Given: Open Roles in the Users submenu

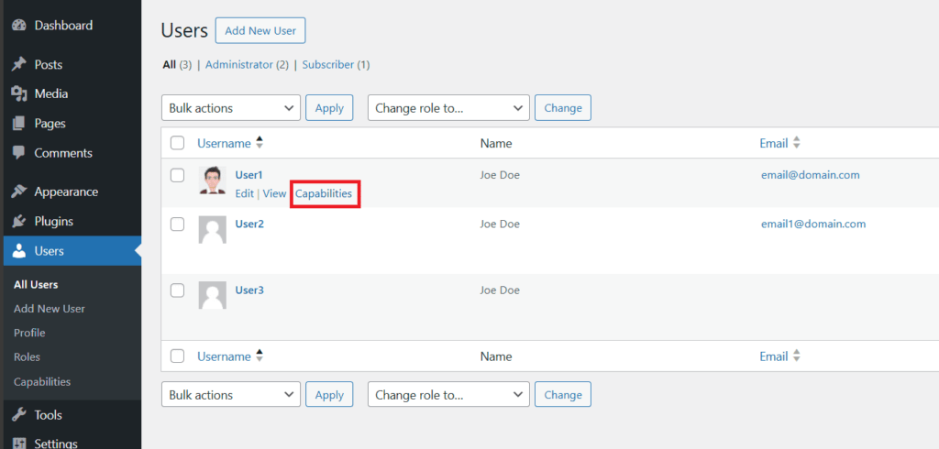Looking at the screenshot, I should point(28,357).
